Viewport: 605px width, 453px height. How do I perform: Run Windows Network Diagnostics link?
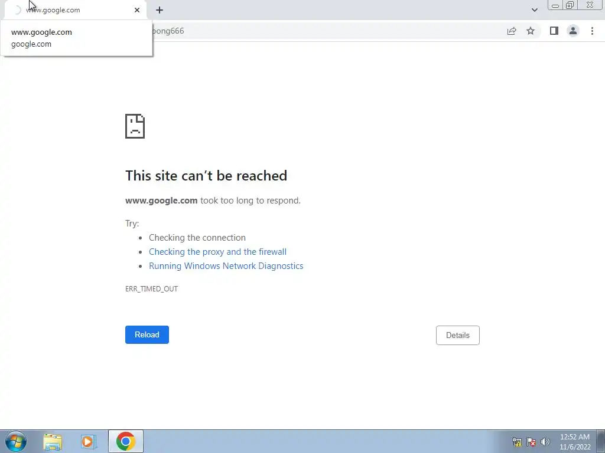click(x=226, y=266)
